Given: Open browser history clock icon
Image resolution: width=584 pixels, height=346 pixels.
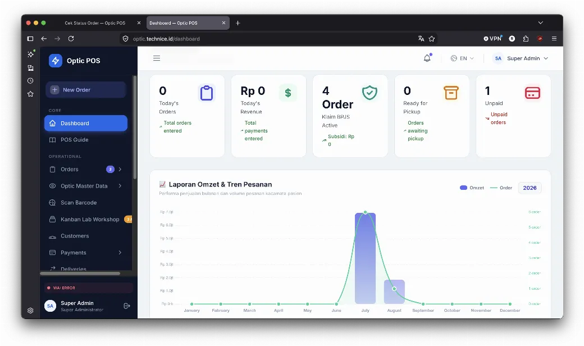Looking at the screenshot, I should tap(30, 81).
